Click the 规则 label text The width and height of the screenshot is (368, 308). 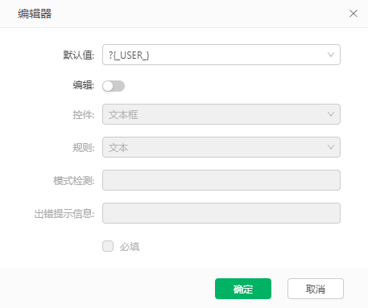[84, 148]
